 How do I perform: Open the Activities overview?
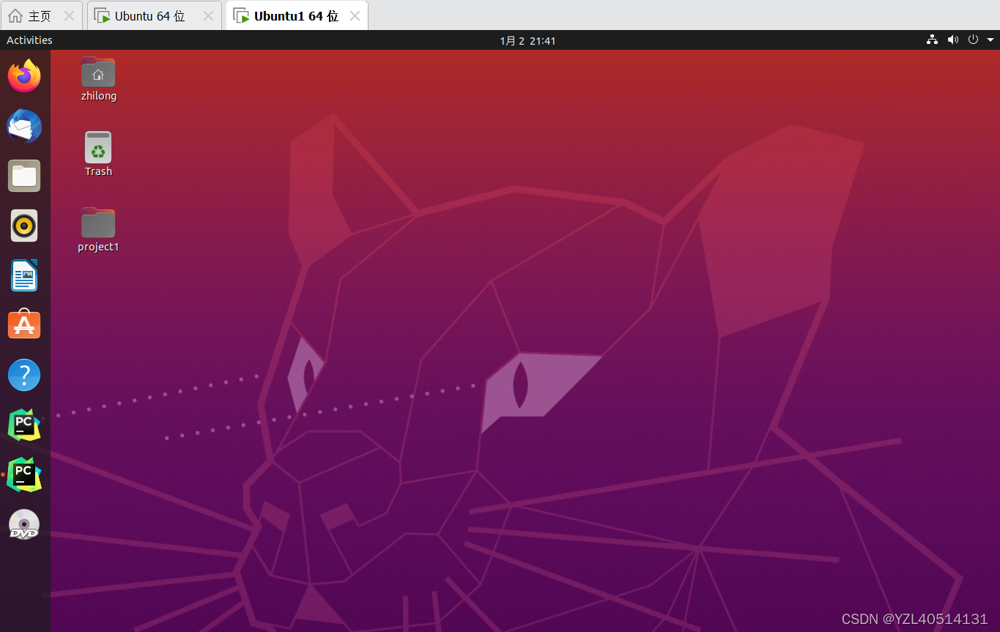(29, 40)
